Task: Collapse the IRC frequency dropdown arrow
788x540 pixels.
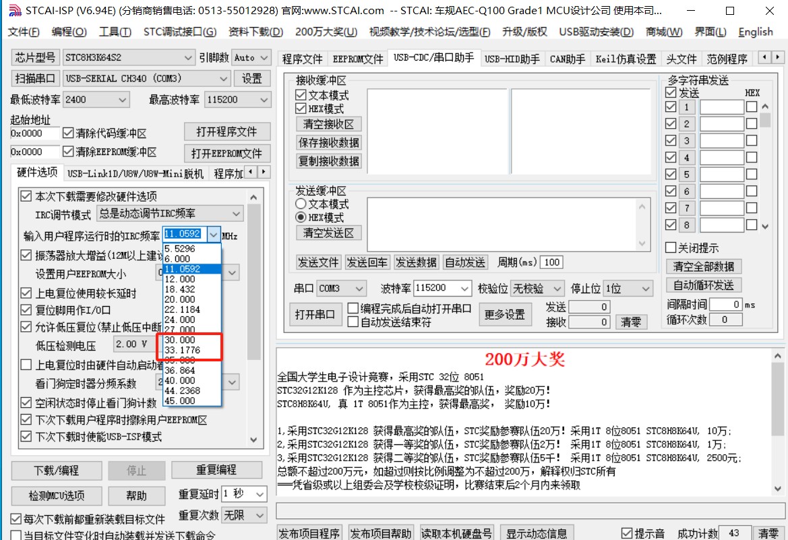Action: click(214, 235)
